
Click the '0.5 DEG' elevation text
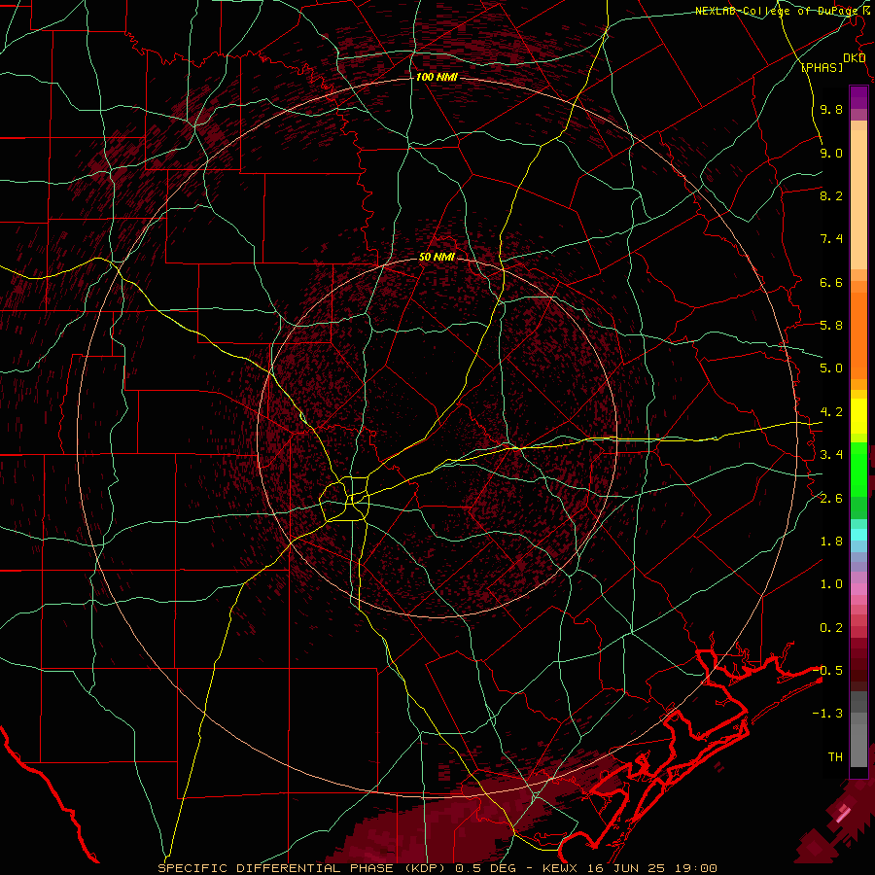[484, 868]
